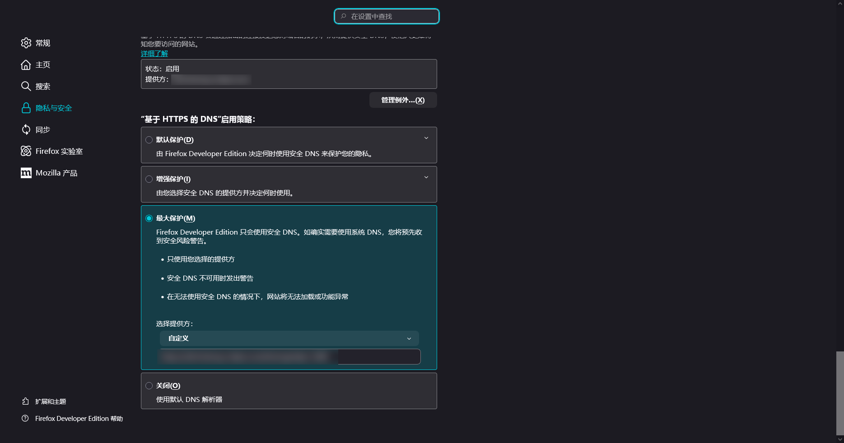Click the 最大保护 section heading

click(x=175, y=218)
